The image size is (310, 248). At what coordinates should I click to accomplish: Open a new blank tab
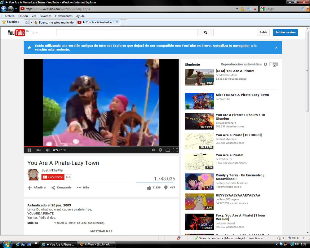tap(123, 22)
